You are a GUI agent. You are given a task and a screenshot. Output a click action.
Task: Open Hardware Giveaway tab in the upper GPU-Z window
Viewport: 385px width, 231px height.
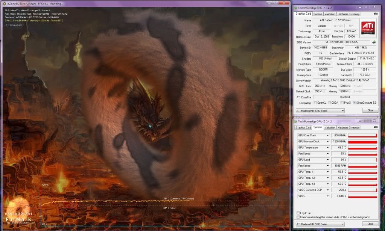click(348, 14)
